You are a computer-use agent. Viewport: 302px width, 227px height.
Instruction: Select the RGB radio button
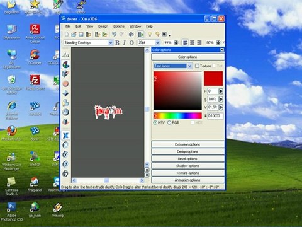point(169,122)
